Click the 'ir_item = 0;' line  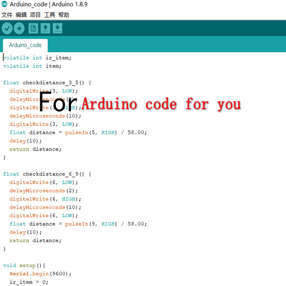point(29,282)
